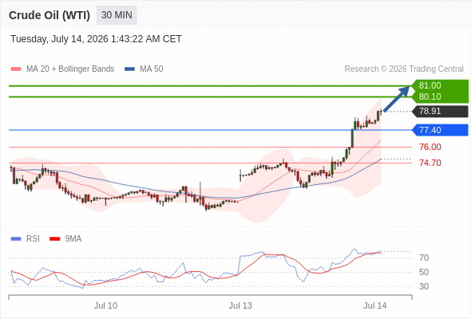Click the latest candlestick near 78.91

381,112
